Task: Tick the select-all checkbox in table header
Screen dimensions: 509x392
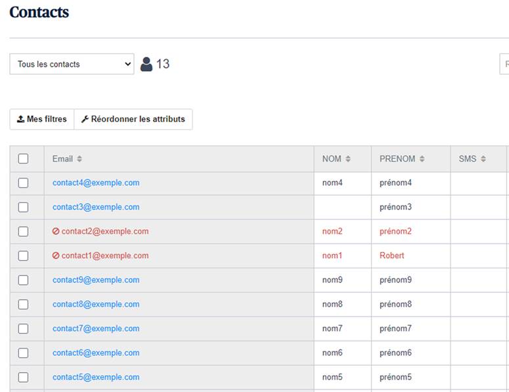Action: (x=23, y=159)
